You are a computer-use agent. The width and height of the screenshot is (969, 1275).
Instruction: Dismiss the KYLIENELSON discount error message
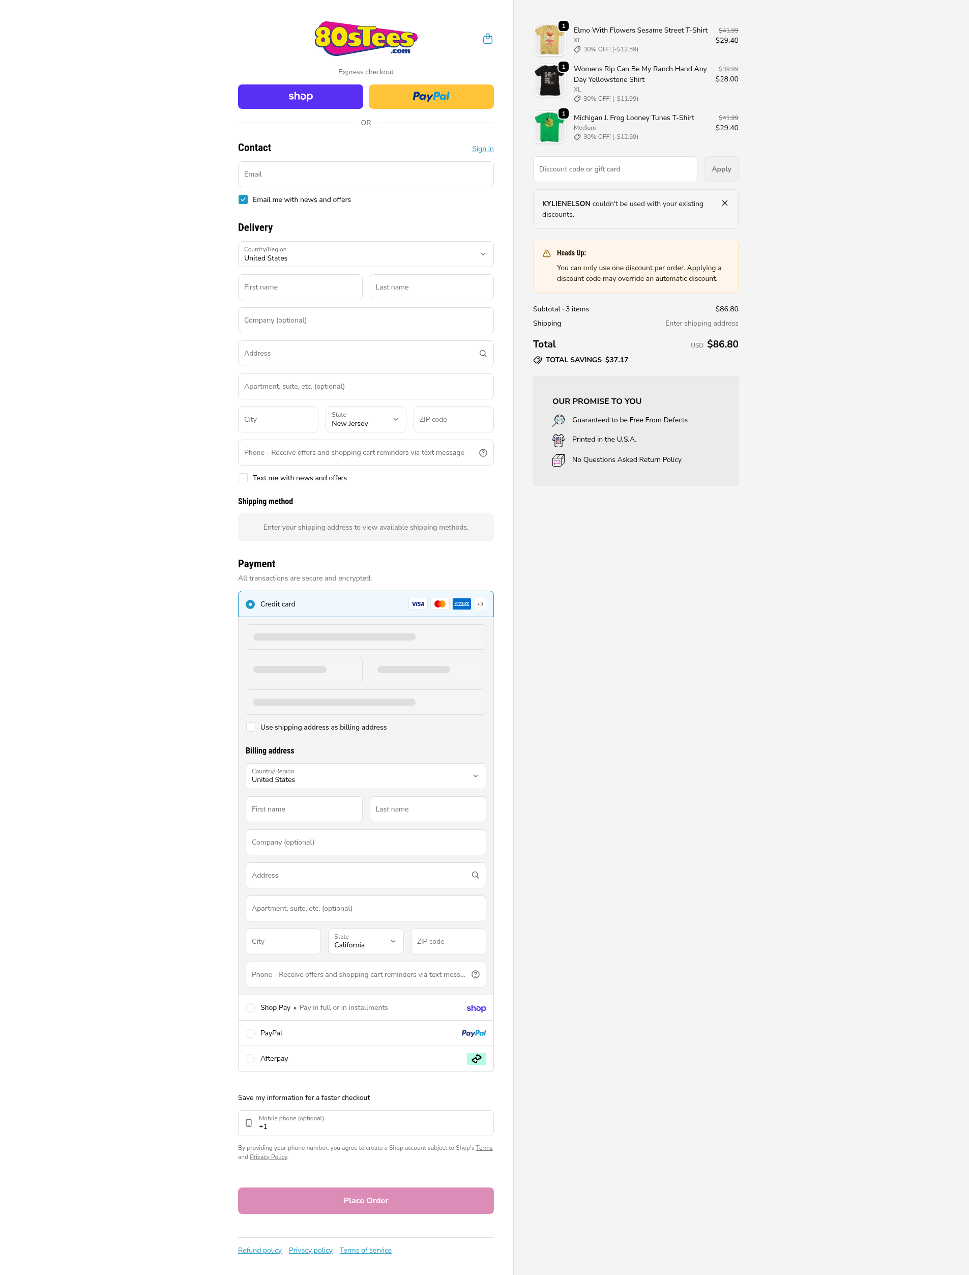[x=724, y=204]
